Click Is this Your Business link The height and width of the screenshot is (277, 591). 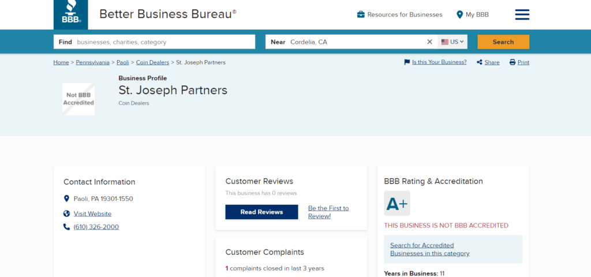click(x=439, y=62)
